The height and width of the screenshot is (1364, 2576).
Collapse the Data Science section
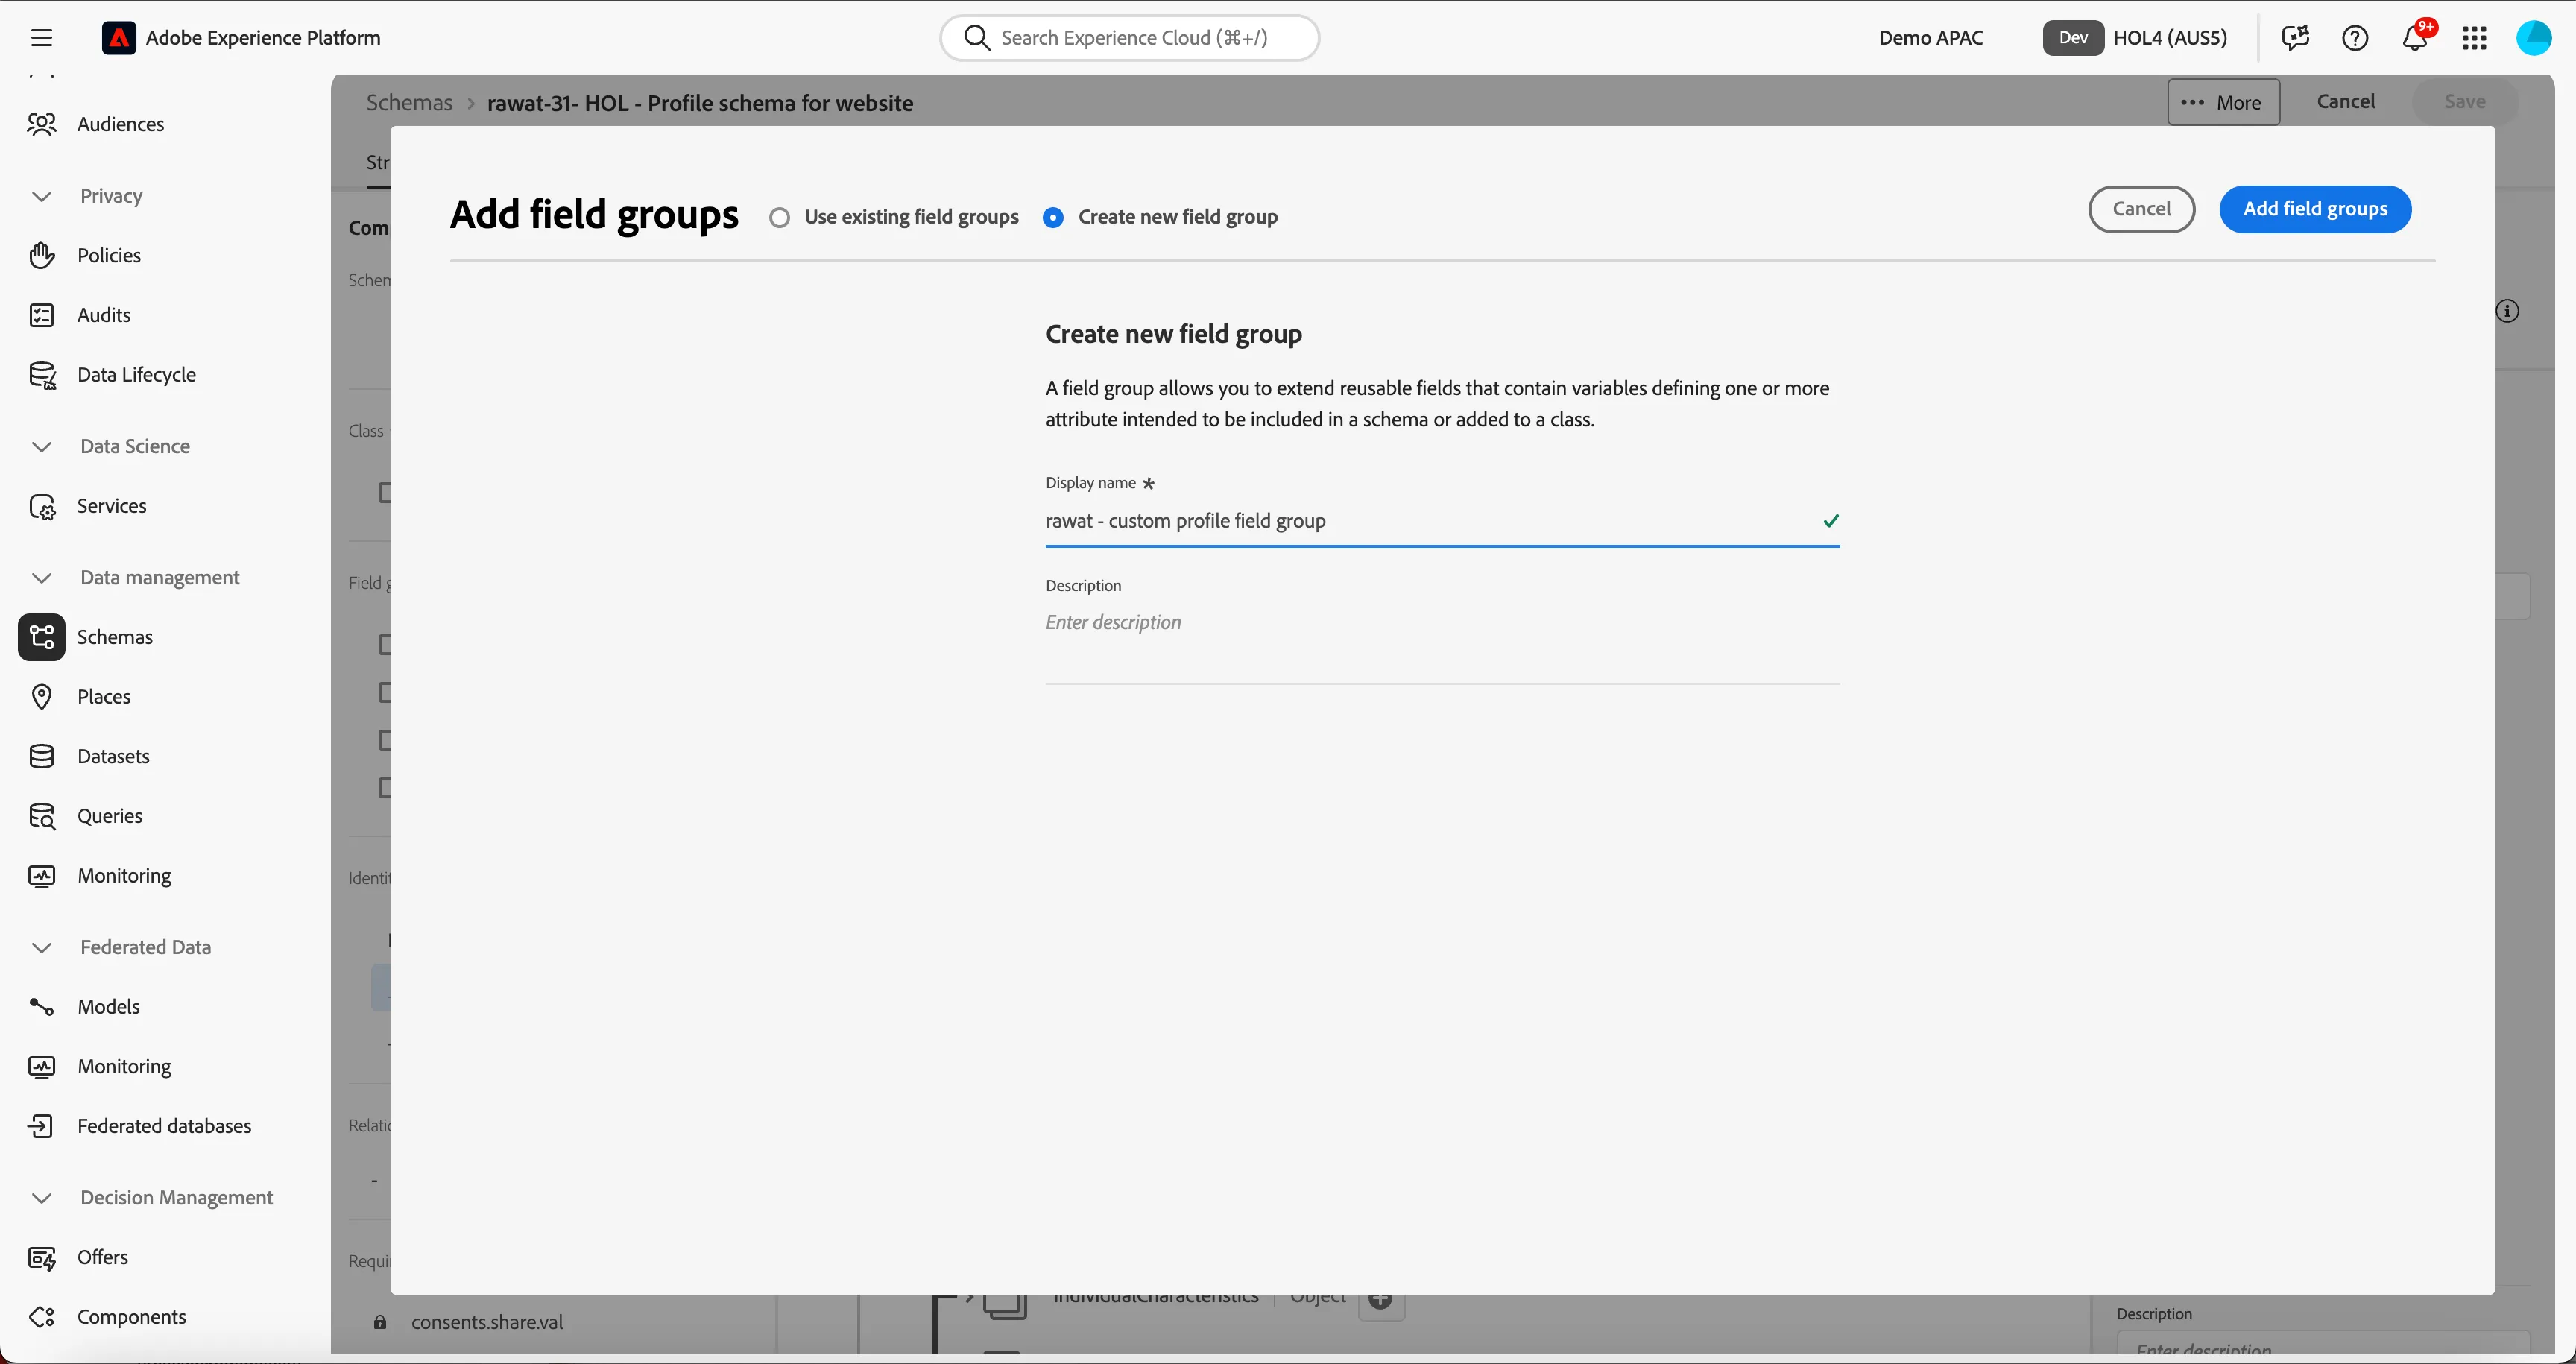(41, 447)
